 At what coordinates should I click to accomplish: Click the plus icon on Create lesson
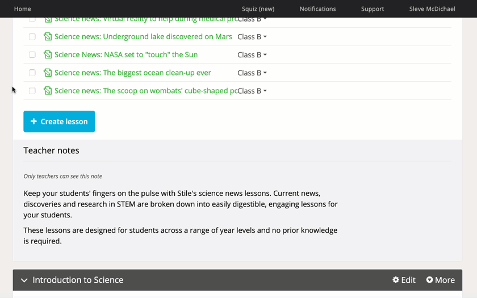click(34, 121)
